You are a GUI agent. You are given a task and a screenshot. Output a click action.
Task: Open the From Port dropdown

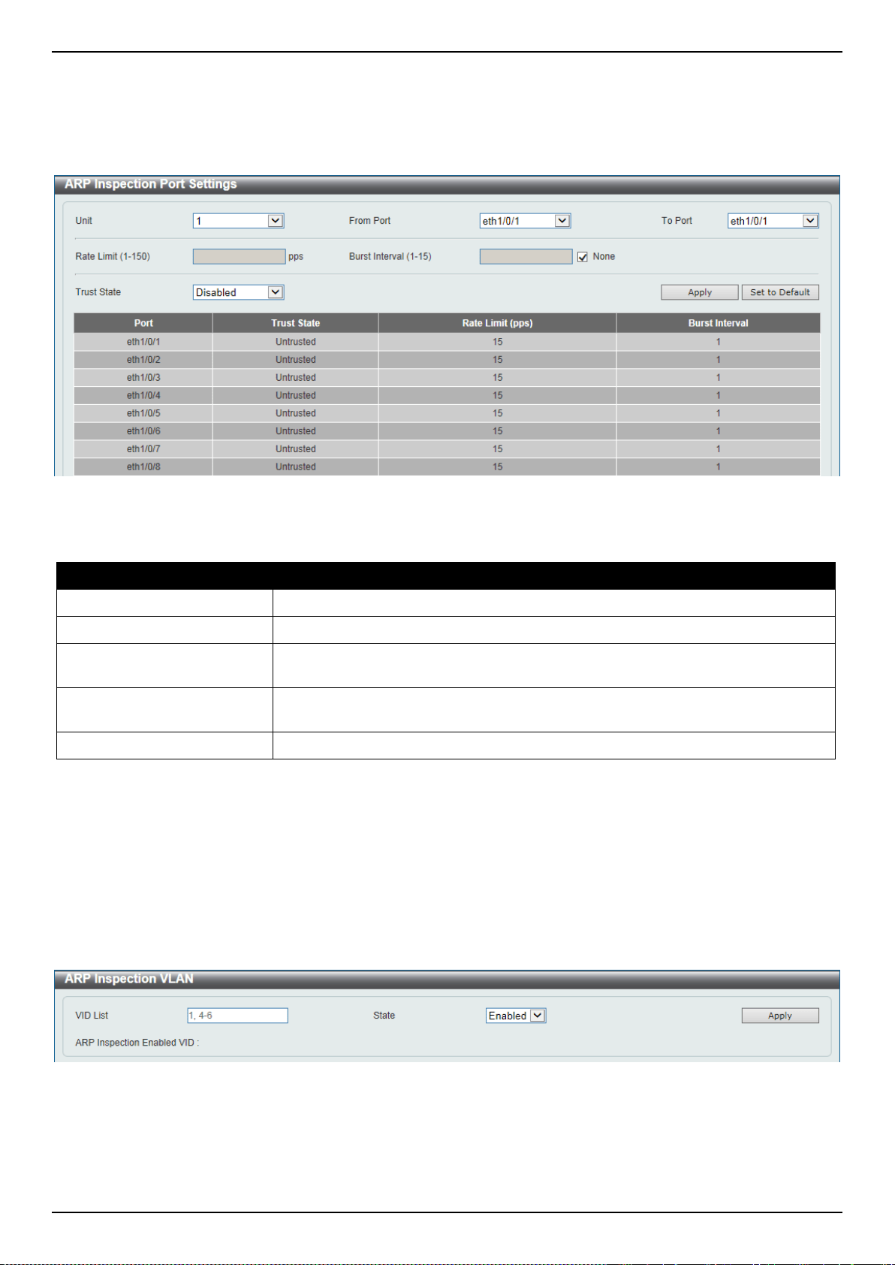525,221
